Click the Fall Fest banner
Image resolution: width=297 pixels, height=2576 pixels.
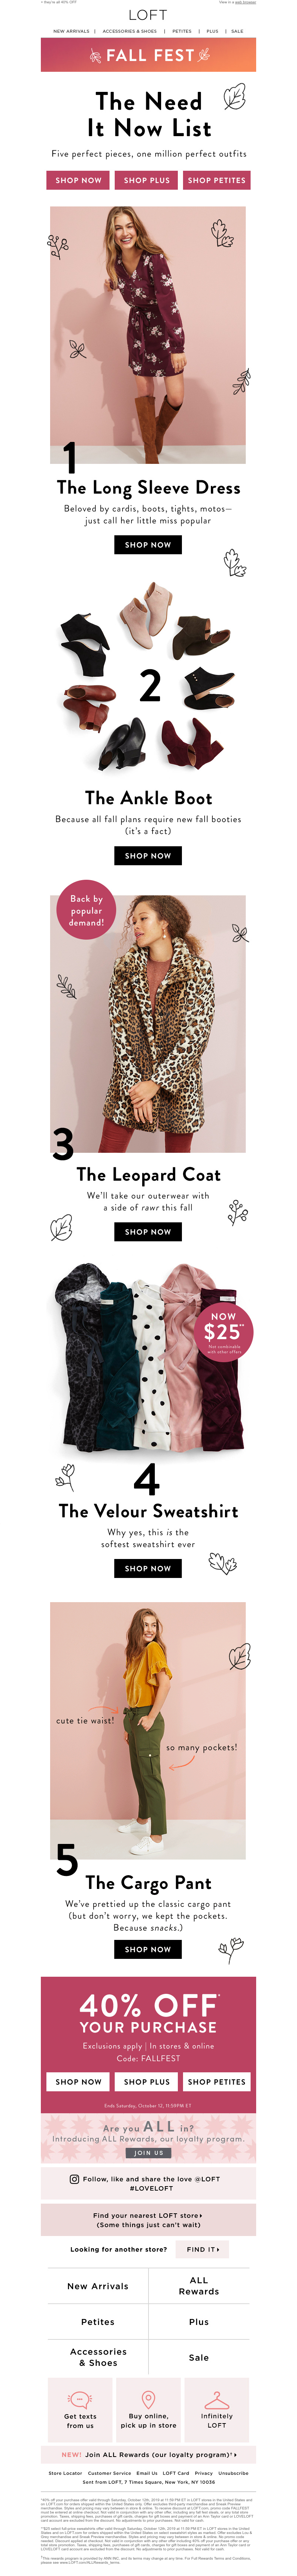coord(148,55)
